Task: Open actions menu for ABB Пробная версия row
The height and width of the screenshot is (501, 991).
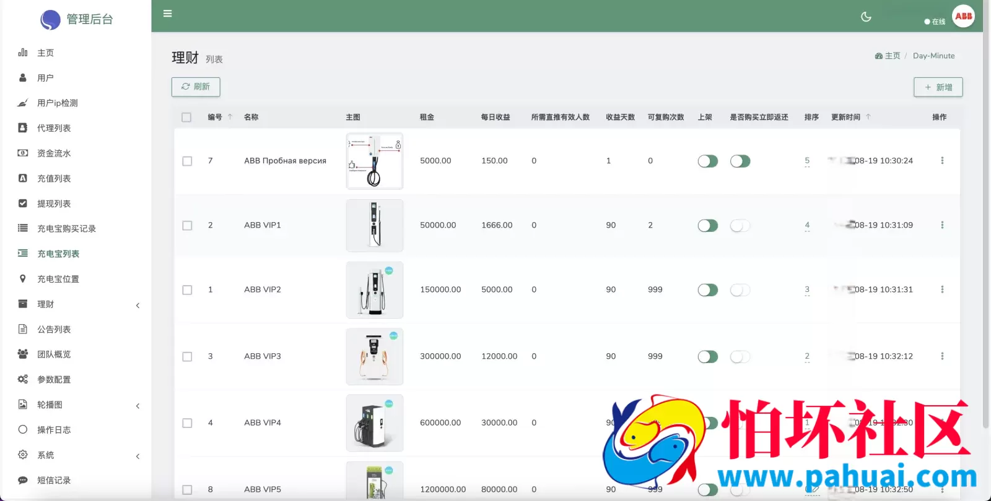Action: [942, 161]
